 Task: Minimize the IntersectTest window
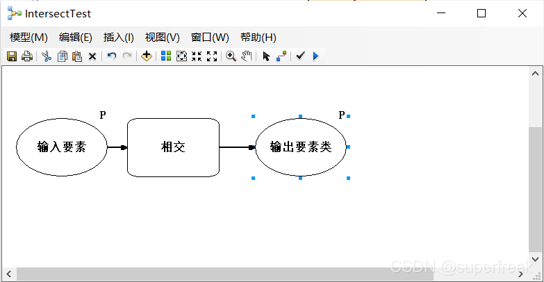click(x=441, y=13)
